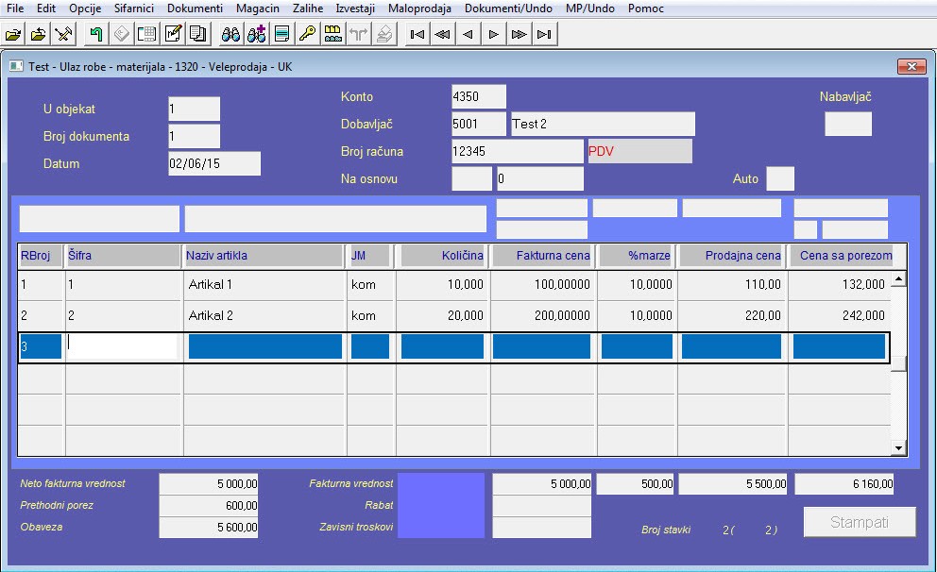Click the open folder toolbar icon
This screenshot has width=937, height=572.
[x=13, y=34]
